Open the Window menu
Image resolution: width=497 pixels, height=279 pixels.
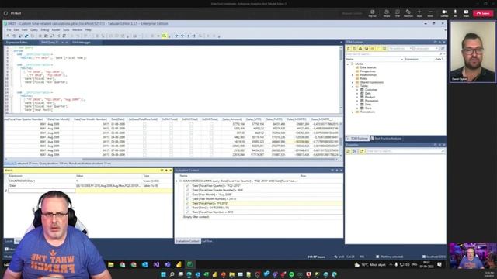coord(77,29)
